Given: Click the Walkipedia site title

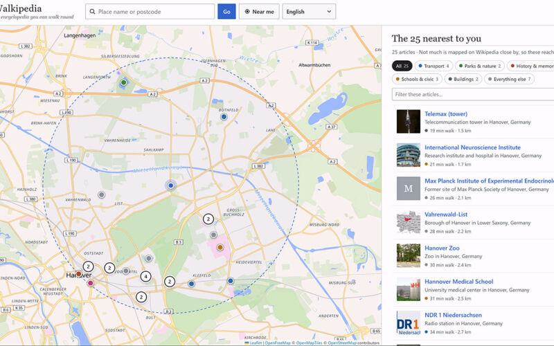Looking at the screenshot, I should tap(21, 8).
